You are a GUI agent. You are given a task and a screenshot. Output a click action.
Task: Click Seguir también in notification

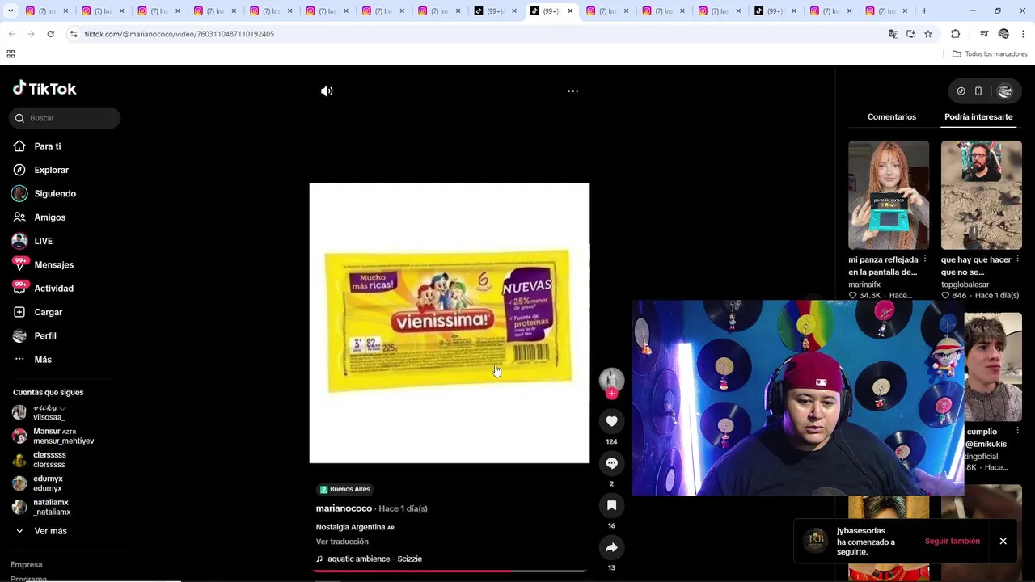point(952,542)
